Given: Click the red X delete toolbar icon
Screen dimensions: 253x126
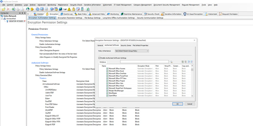Looking at the screenshot, I should click(x=8, y=9).
